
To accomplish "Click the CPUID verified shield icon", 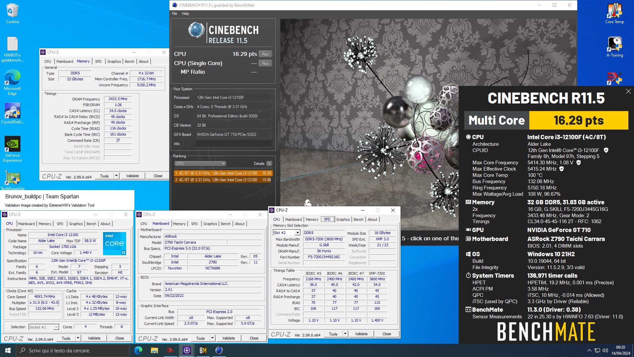I will [606, 150].
